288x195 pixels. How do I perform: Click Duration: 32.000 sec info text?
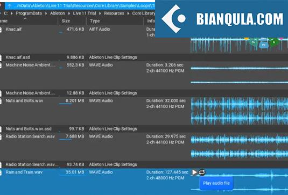pos(166,100)
